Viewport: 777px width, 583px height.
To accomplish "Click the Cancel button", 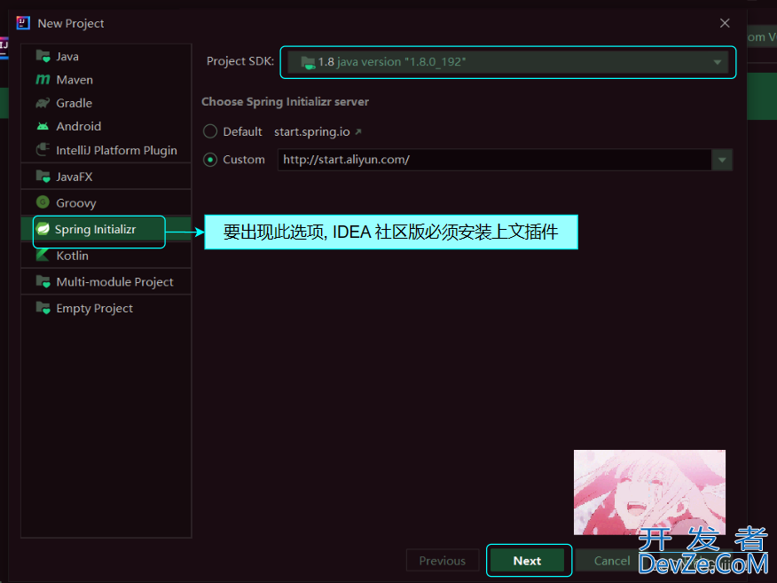I will click(612, 561).
